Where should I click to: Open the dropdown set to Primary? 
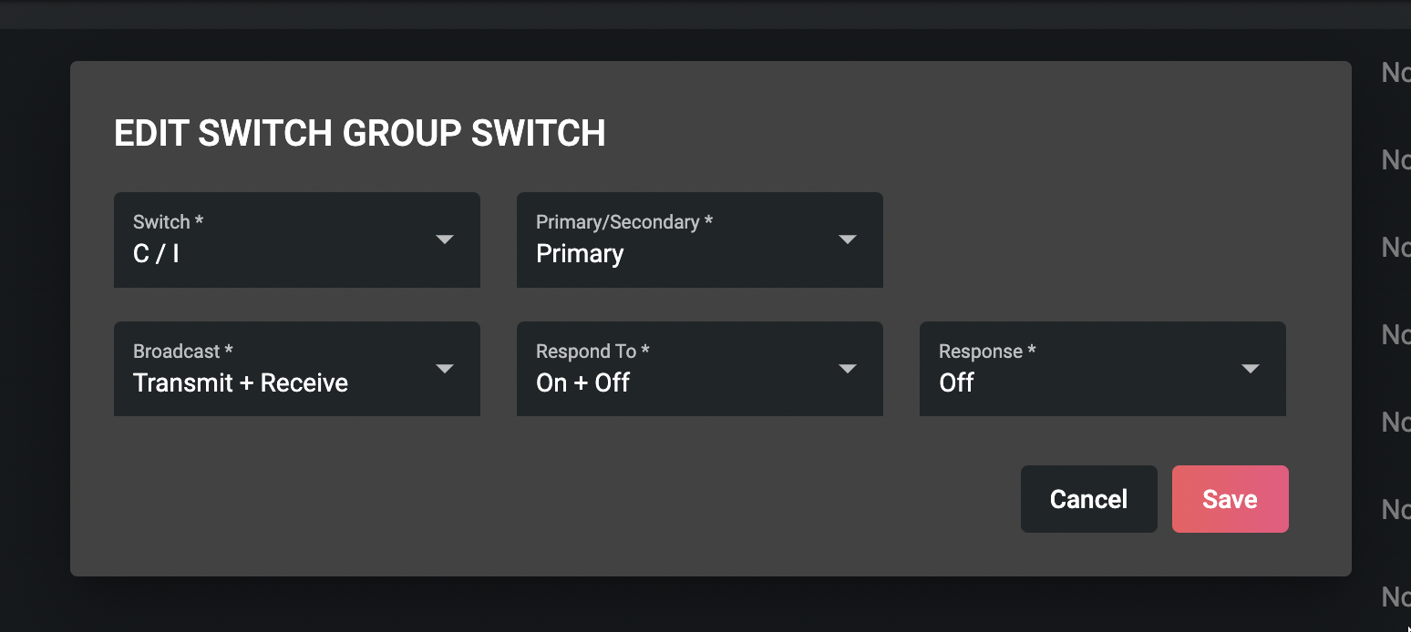(675, 252)
